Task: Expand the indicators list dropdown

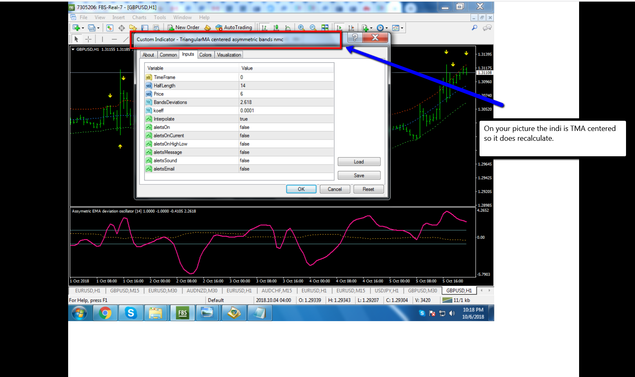Action: [366, 28]
